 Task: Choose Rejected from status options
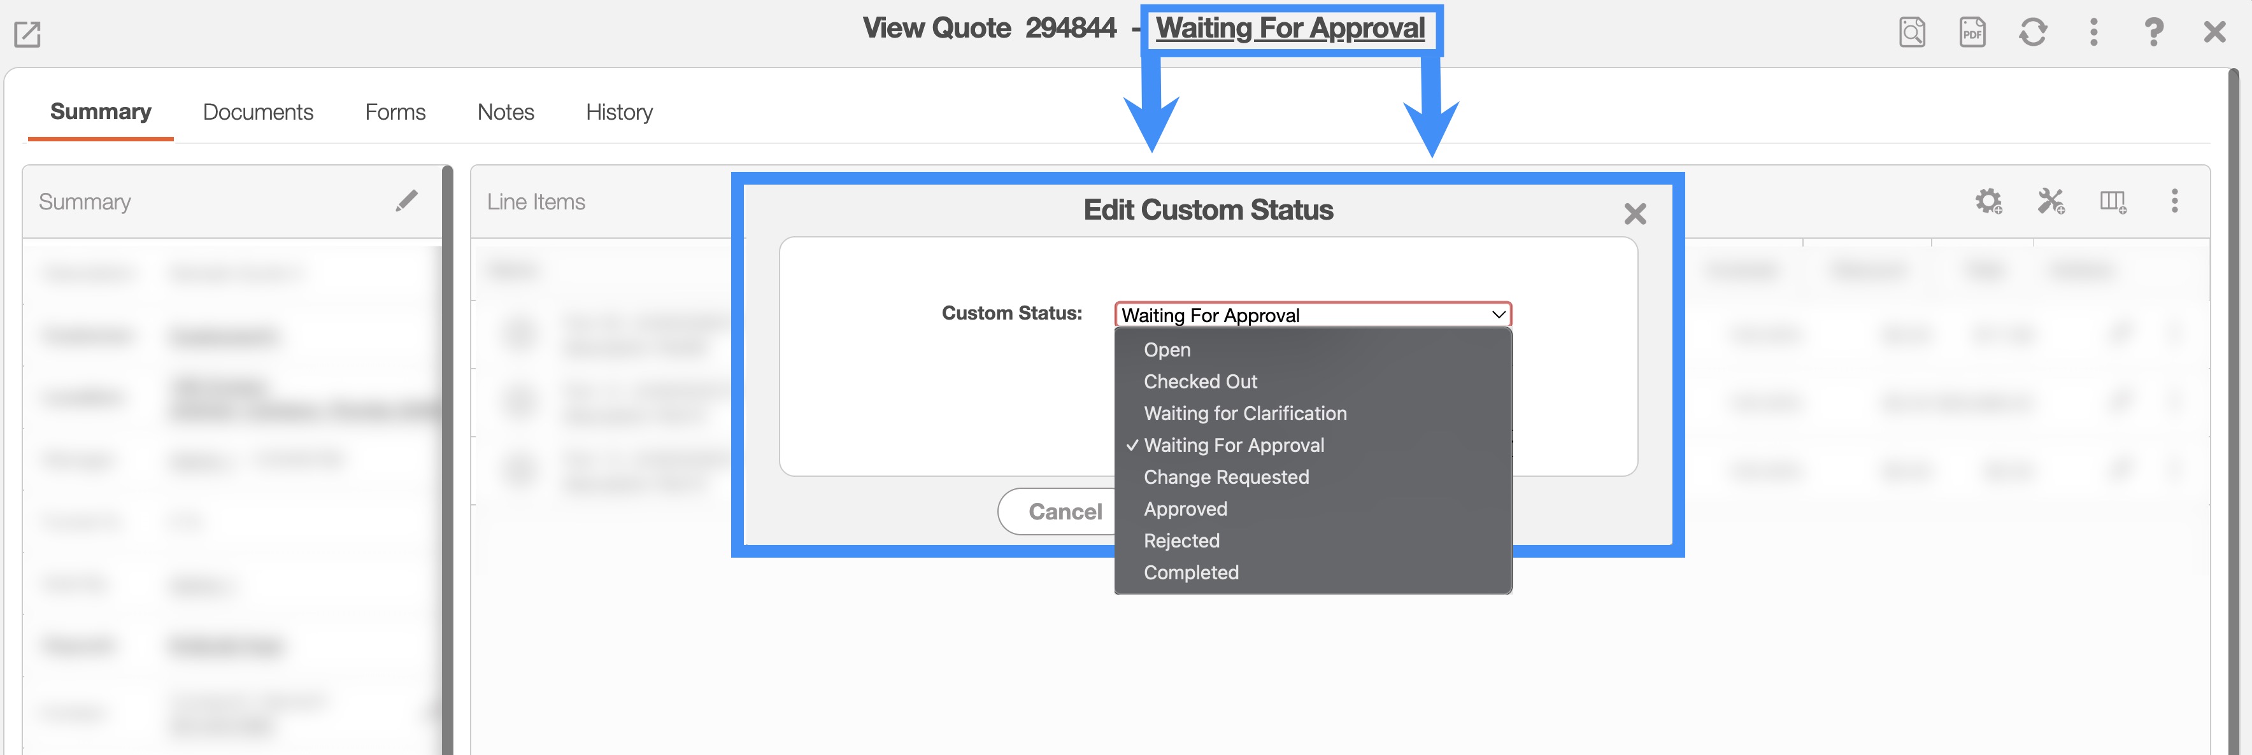click(x=1181, y=541)
